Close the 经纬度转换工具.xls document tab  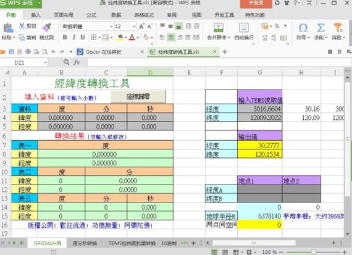215,52
